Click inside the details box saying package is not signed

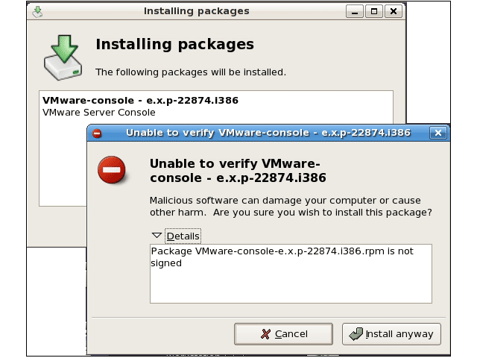(291, 274)
